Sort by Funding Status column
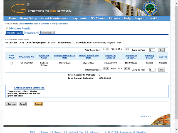The width and height of the screenshot is (178, 133). tap(150, 57)
